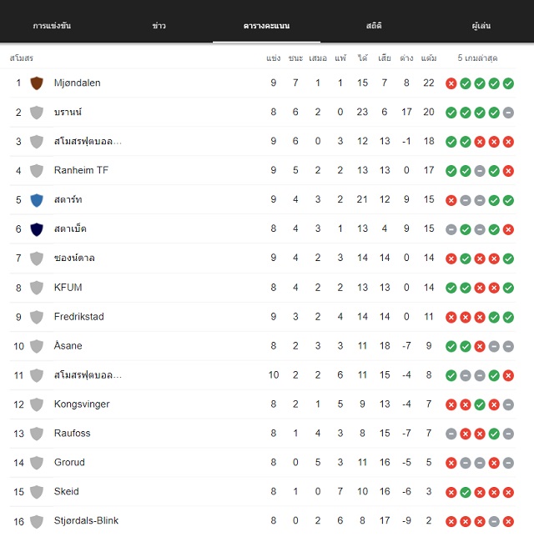
Task: Click Skeid's green win icon in form column
Action: coord(466,492)
